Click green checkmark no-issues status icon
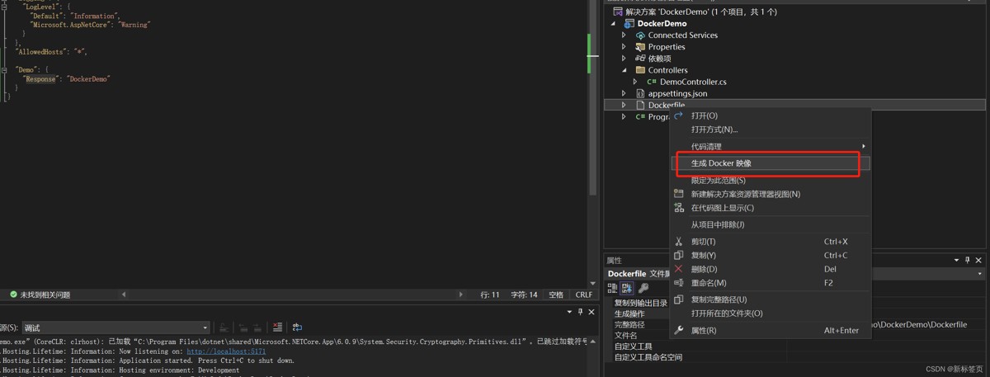 [x=13, y=295]
